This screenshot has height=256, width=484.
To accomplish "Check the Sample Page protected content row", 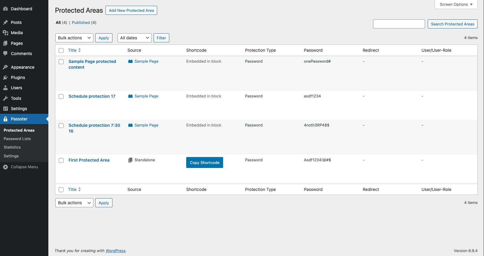I will click(61, 62).
